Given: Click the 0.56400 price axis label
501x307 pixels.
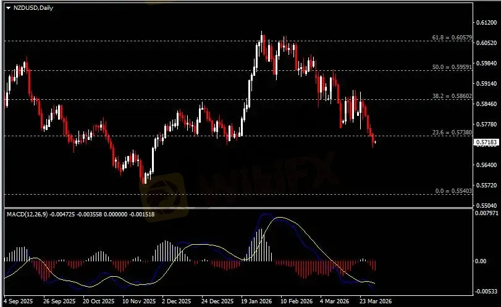Looking at the screenshot, I should 485,165.
